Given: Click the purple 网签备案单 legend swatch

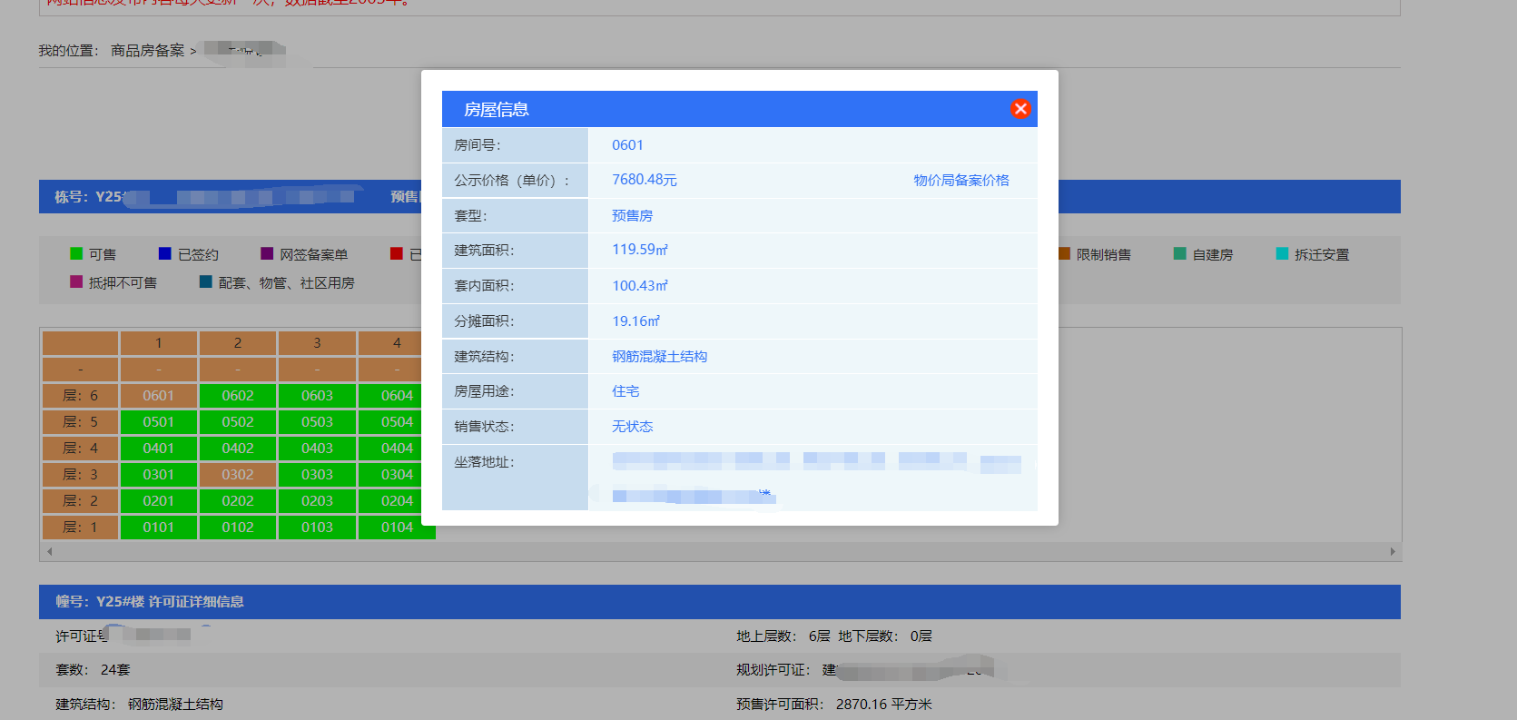Looking at the screenshot, I should [x=267, y=253].
